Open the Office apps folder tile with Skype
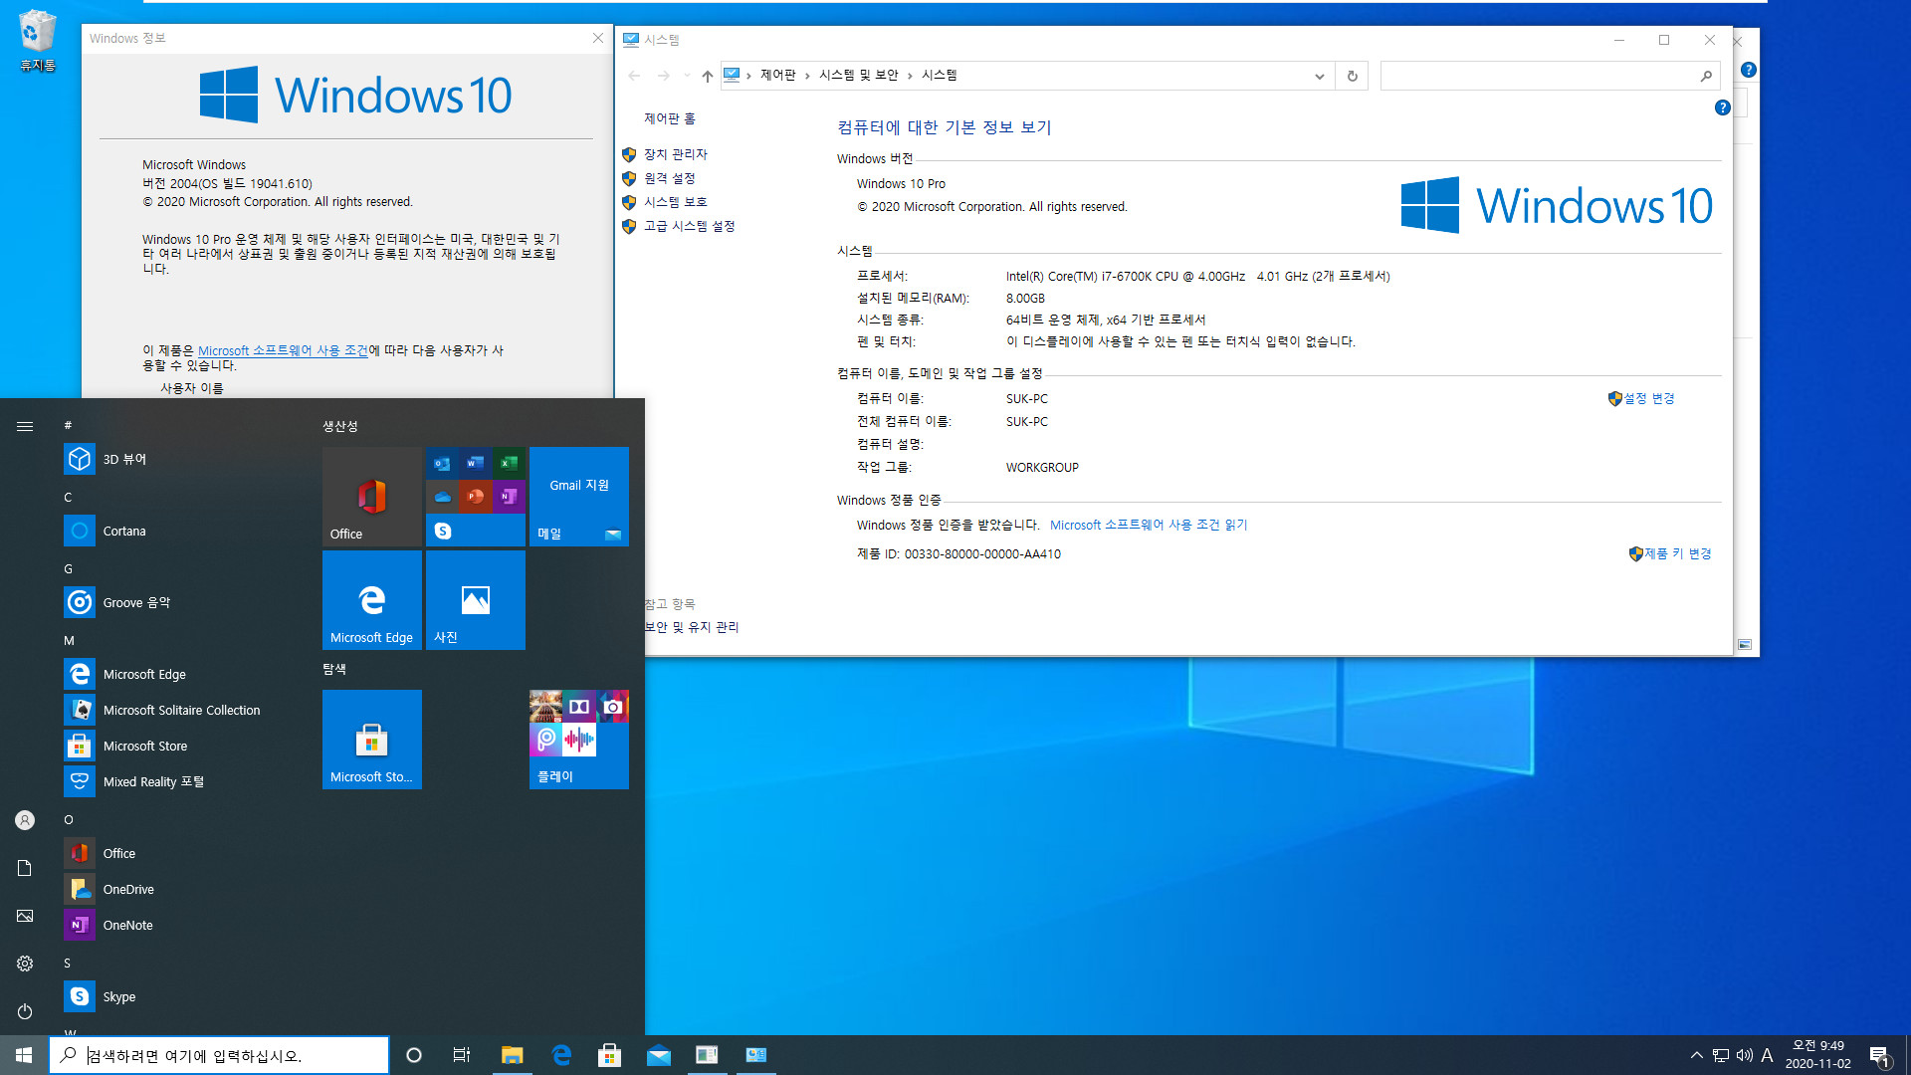 coord(476,497)
